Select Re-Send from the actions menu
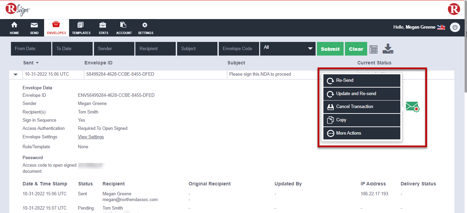The width and height of the screenshot is (467, 213). click(362, 80)
